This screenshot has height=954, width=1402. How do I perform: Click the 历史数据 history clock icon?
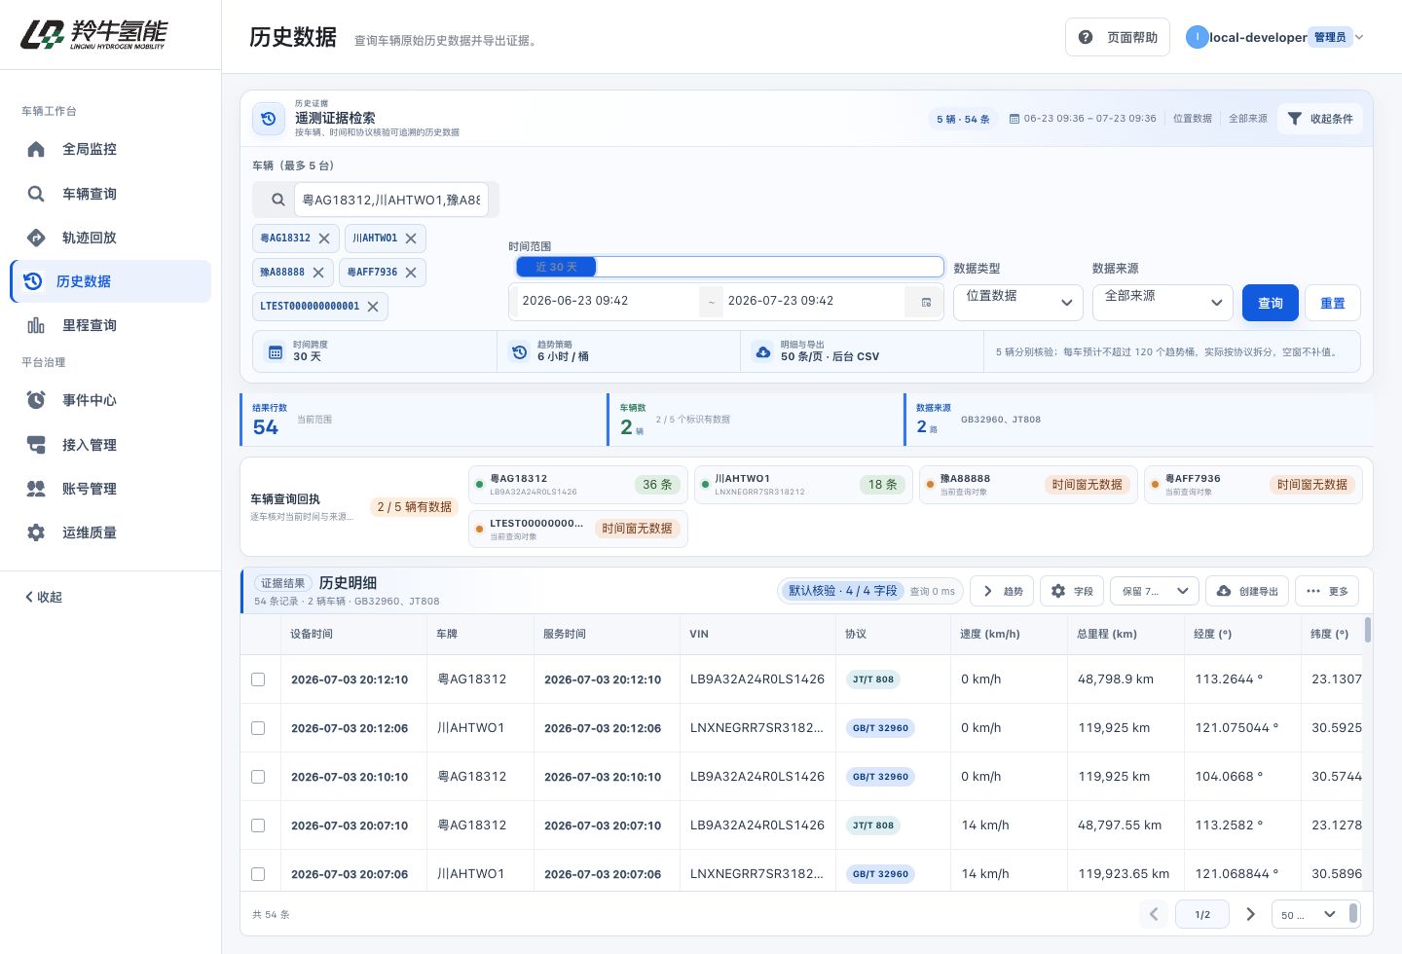(x=33, y=281)
